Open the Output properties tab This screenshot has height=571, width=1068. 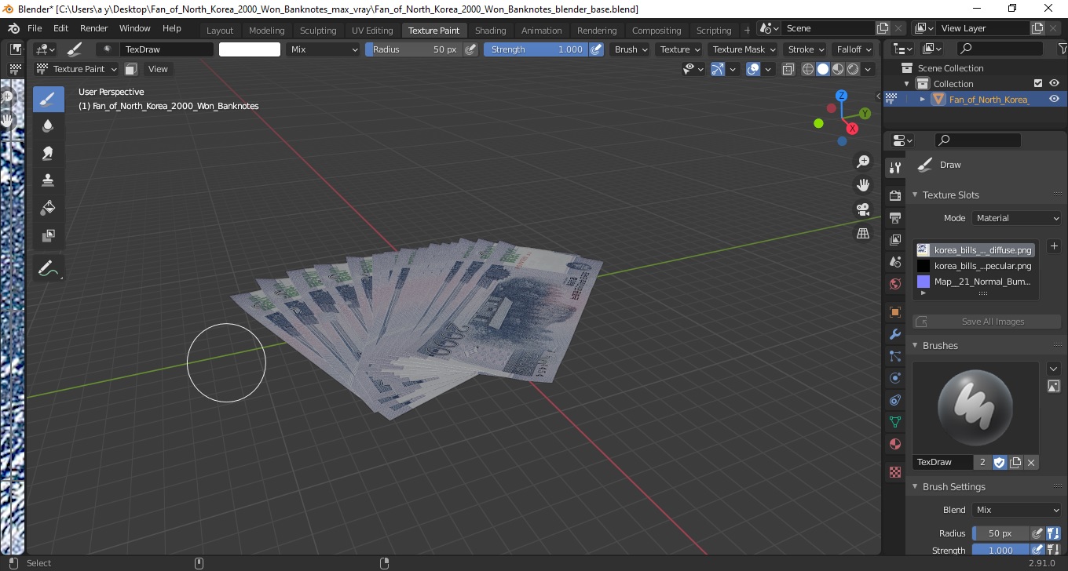point(894,217)
